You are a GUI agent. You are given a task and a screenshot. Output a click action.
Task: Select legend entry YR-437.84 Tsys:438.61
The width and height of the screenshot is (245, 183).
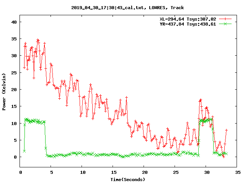point(188,24)
